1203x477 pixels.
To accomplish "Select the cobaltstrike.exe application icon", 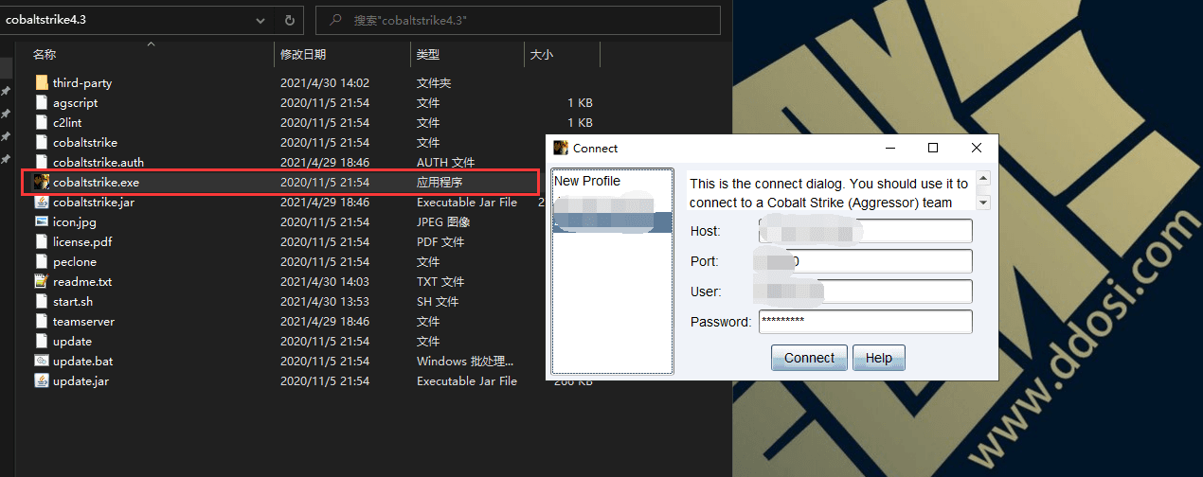I will tap(41, 182).
